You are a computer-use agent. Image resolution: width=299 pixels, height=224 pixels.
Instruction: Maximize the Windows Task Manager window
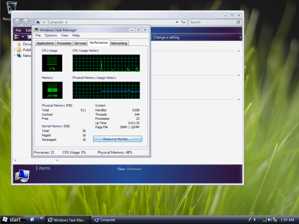pos(139,30)
